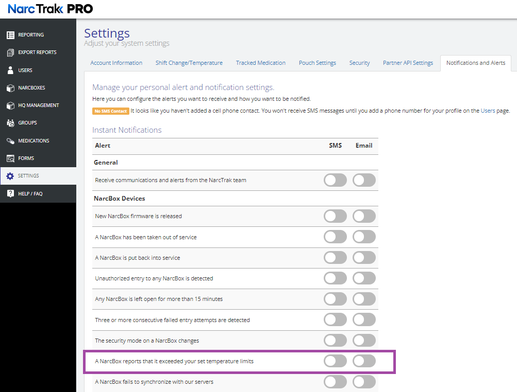Go to the Users section
517x392 pixels.
click(x=38, y=70)
